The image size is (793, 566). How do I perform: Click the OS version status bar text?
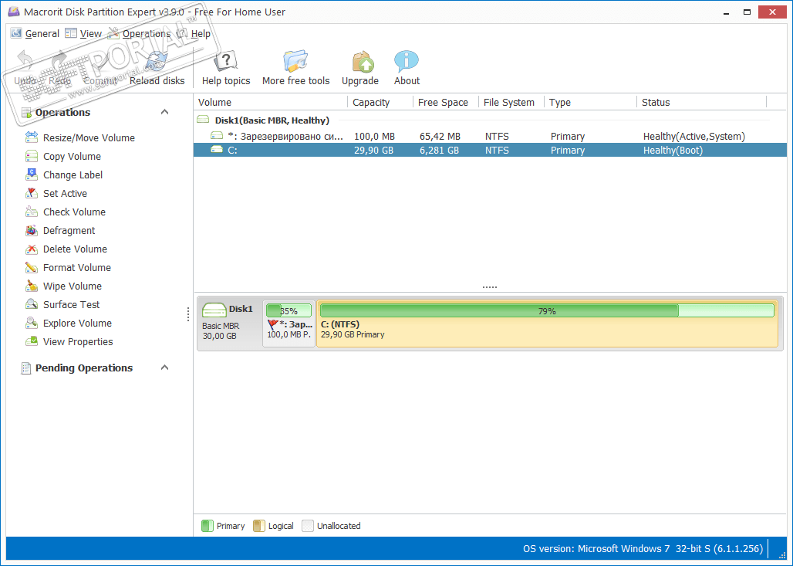[x=643, y=549]
